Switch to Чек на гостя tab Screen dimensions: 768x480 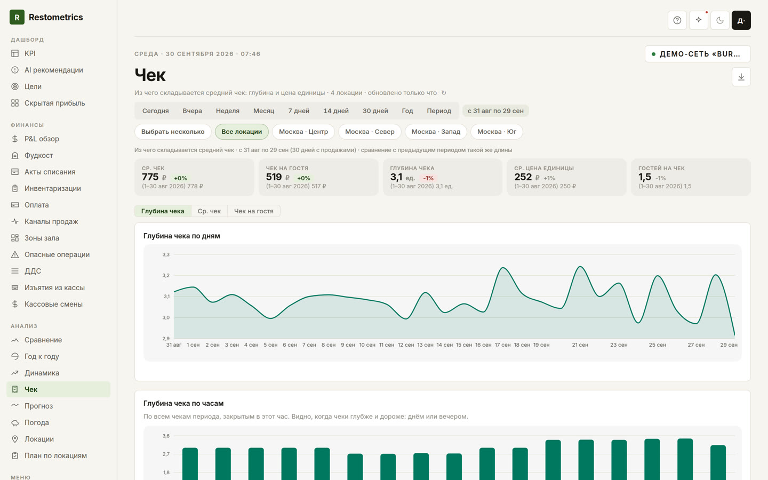[x=254, y=211]
